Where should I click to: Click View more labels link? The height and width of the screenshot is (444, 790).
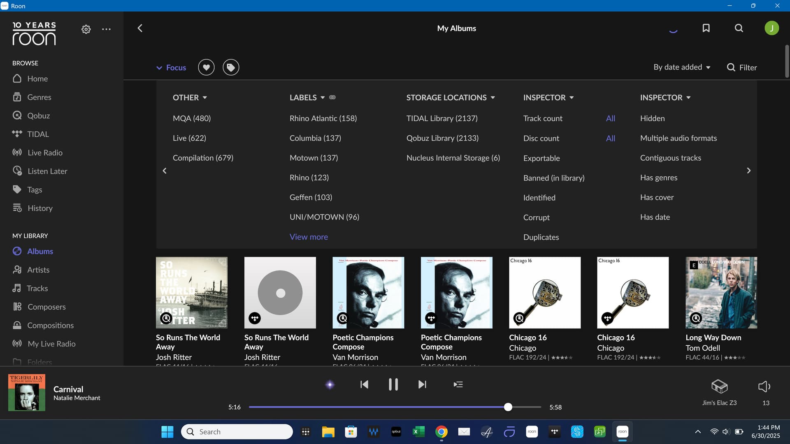pos(309,237)
